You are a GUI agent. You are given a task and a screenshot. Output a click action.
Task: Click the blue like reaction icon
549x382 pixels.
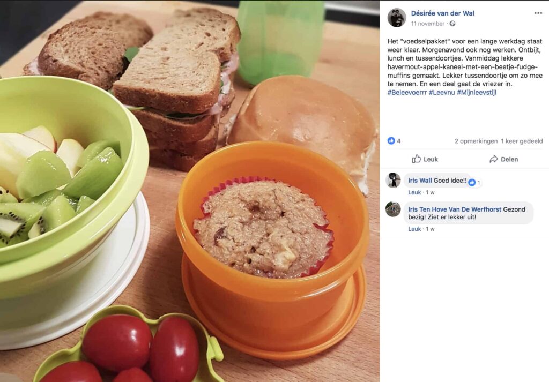tap(391, 140)
